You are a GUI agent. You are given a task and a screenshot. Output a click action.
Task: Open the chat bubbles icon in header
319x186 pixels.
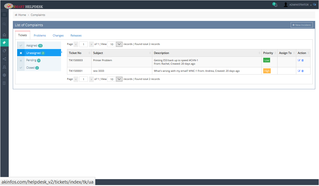pos(315,5)
